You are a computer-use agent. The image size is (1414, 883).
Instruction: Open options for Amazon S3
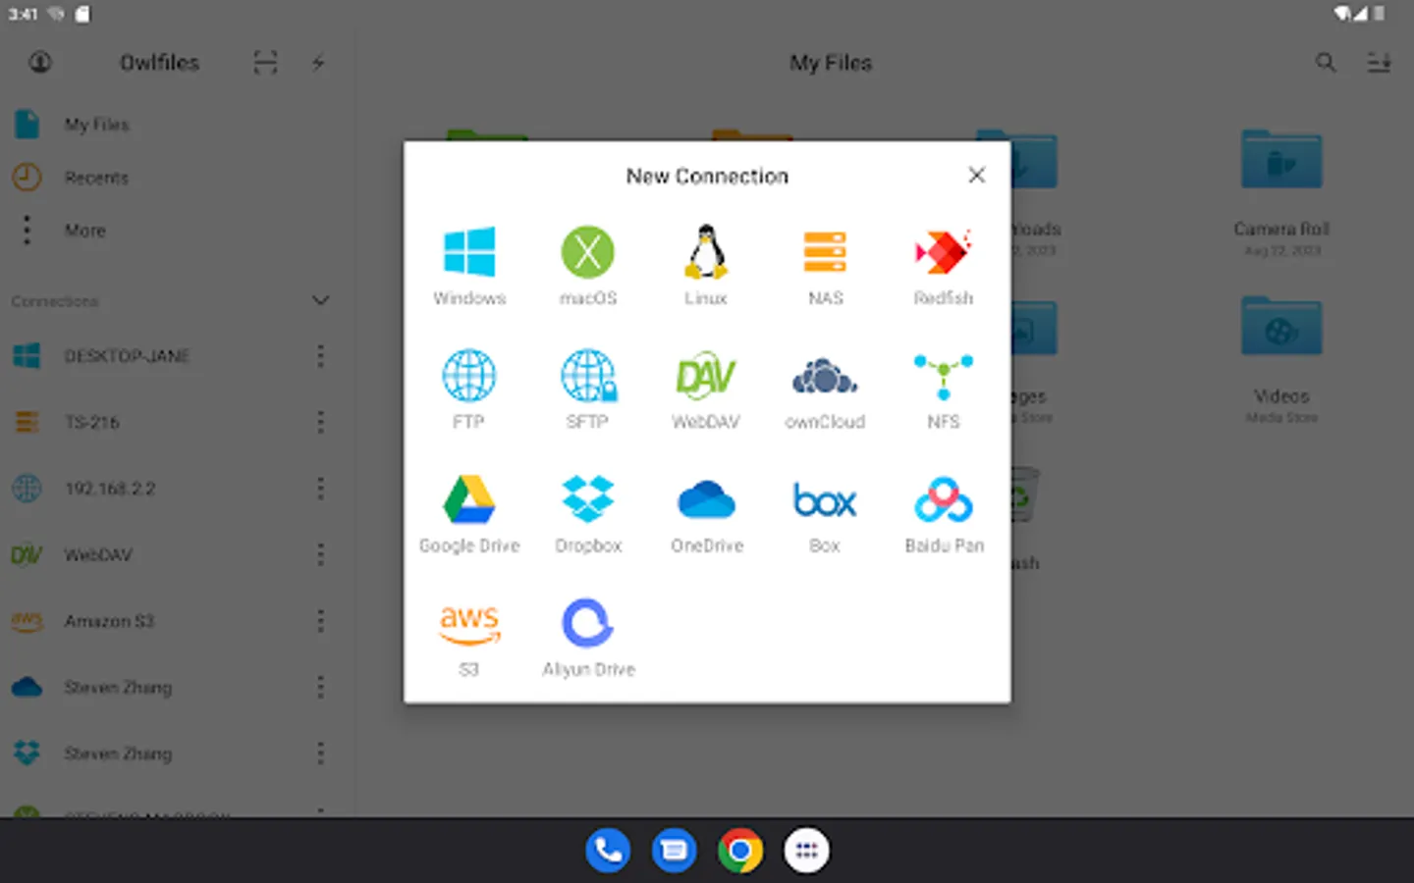[320, 621]
